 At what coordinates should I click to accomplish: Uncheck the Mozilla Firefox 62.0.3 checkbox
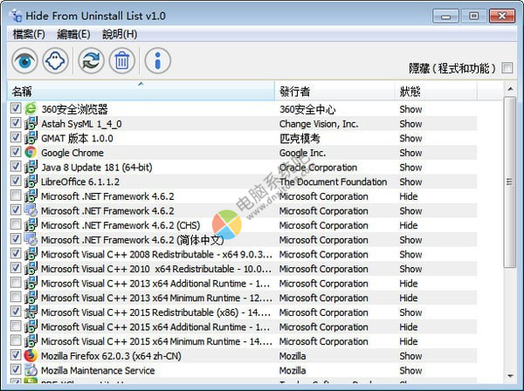[x=16, y=354]
